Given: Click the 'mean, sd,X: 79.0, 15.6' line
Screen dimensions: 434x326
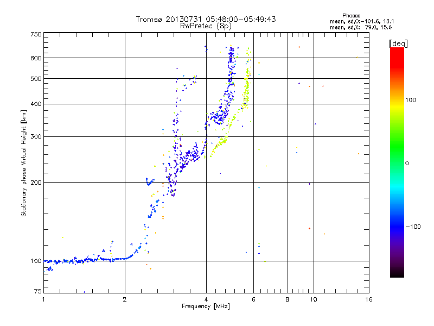Looking at the screenshot, I should (x=361, y=27).
